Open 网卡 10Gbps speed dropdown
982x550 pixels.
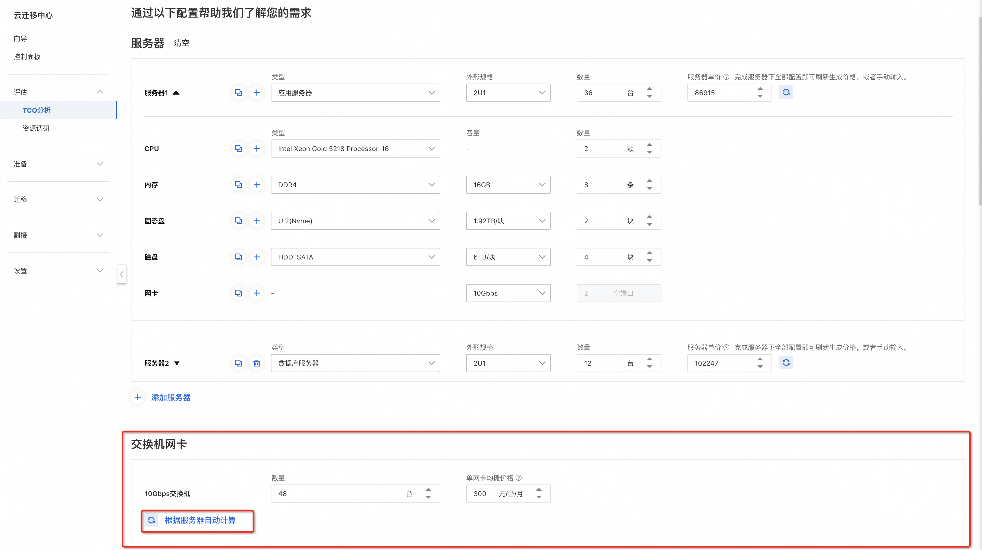pos(508,293)
